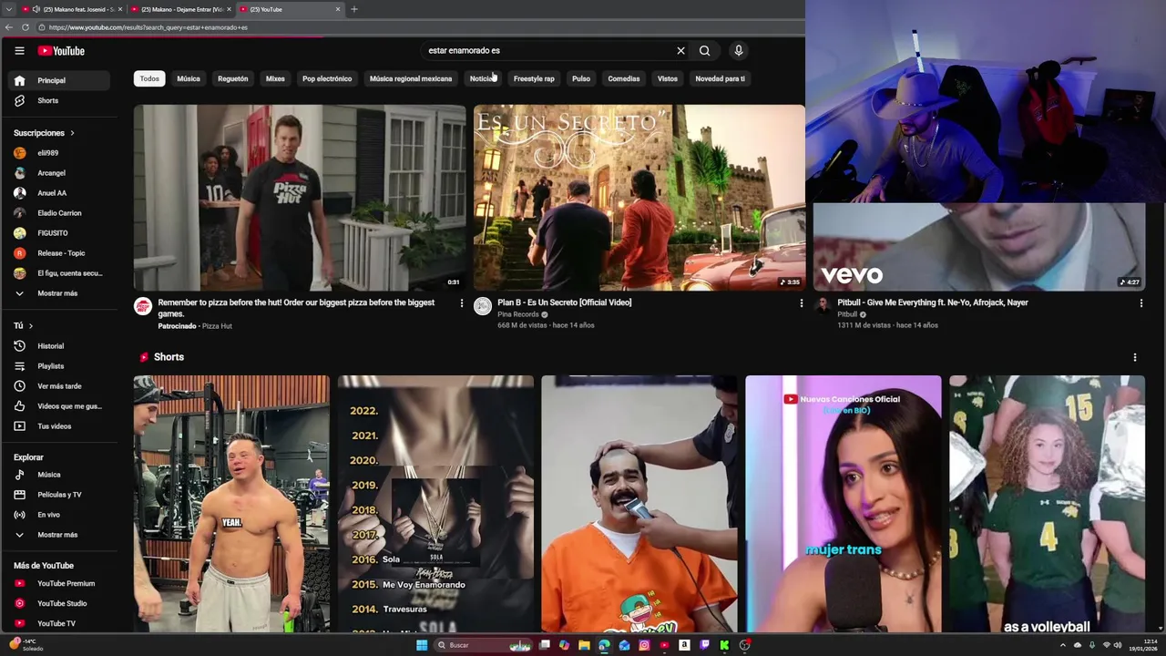1166x656 pixels.
Task: Select the Pop electrónico filter chip
Action: pyautogui.click(x=327, y=78)
